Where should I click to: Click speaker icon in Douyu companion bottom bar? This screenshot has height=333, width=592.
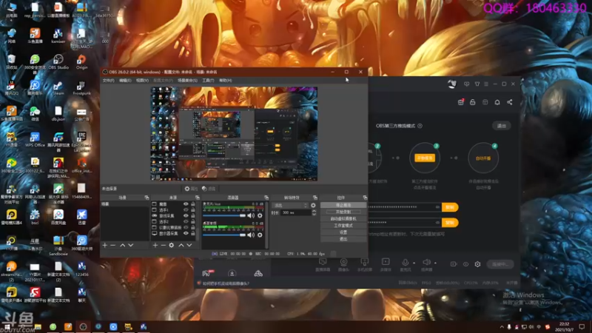(426, 262)
